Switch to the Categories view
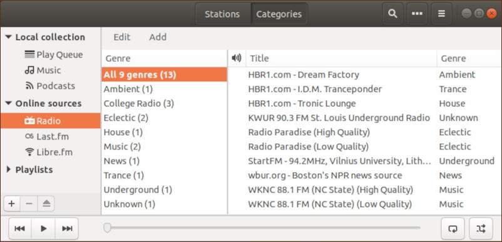 279,14
